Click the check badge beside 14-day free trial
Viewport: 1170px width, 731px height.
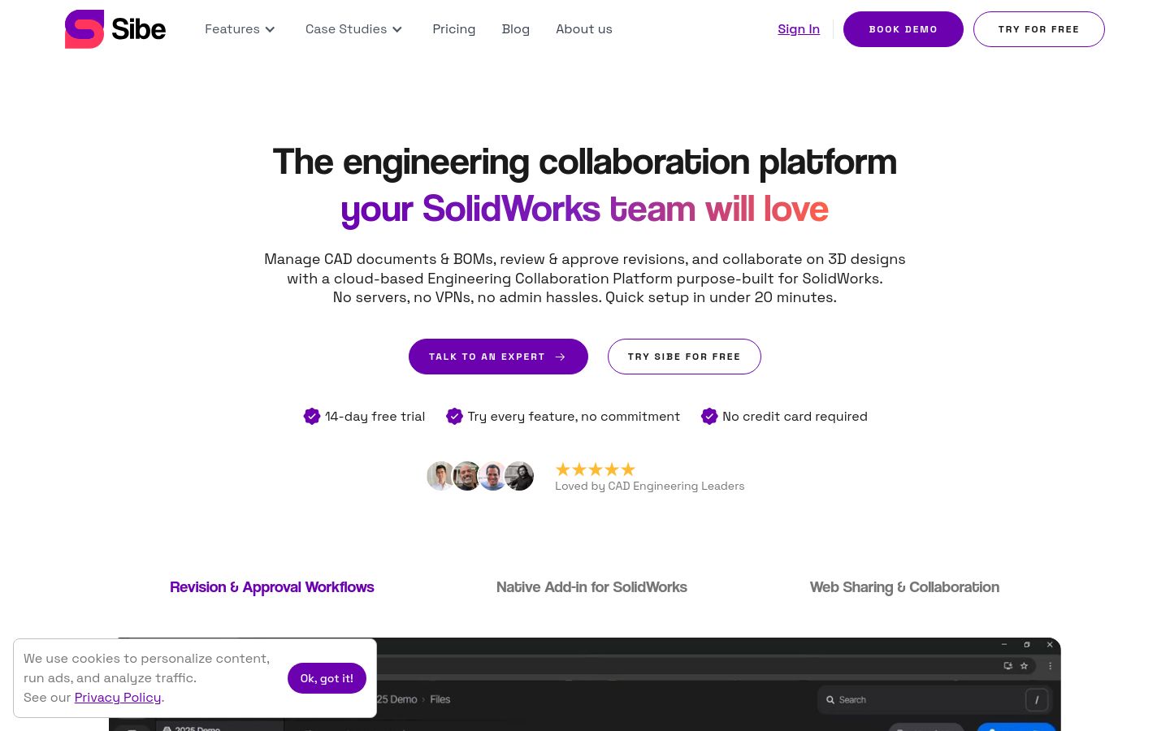[x=312, y=417]
